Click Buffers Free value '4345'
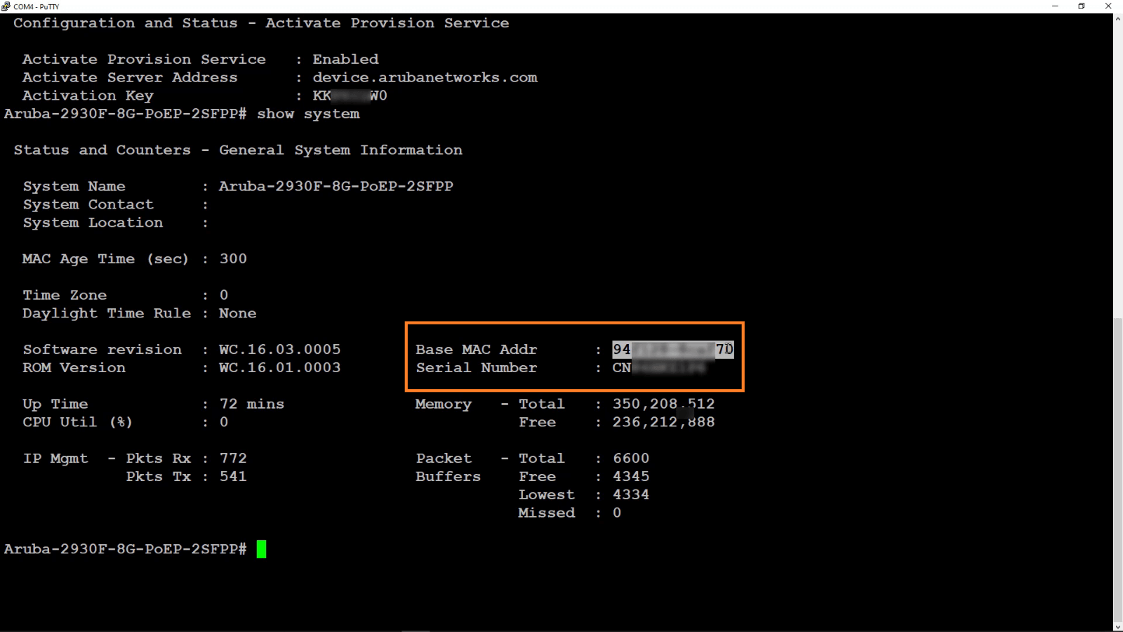1123x632 pixels. click(x=631, y=476)
